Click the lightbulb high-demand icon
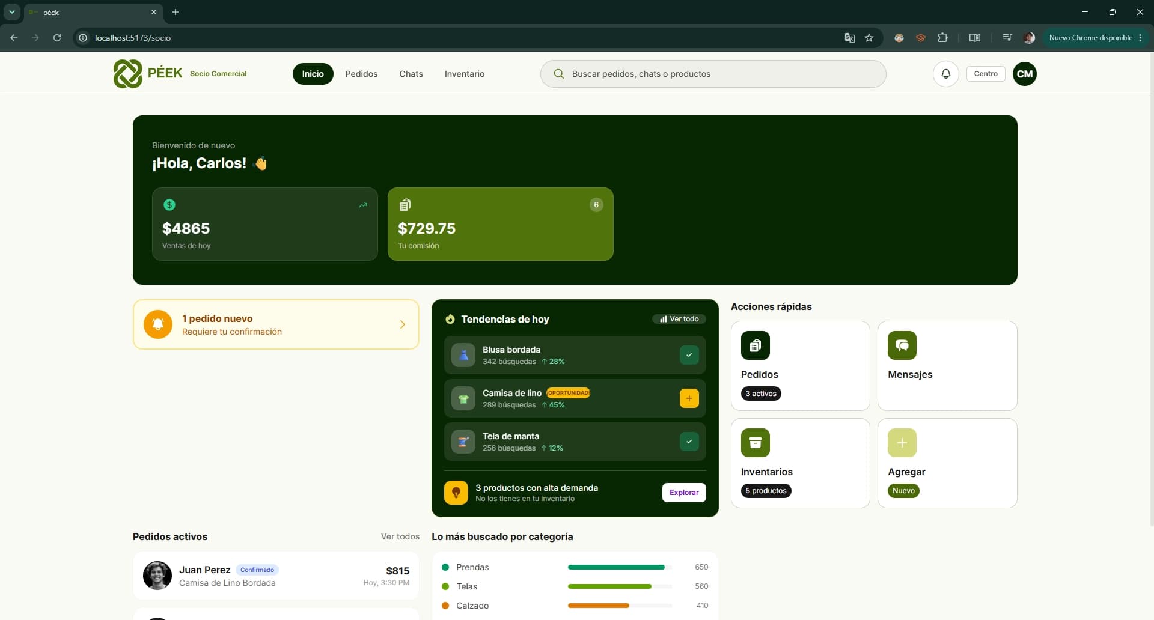The height and width of the screenshot is (620, 1154). click(x=456, y=493)
